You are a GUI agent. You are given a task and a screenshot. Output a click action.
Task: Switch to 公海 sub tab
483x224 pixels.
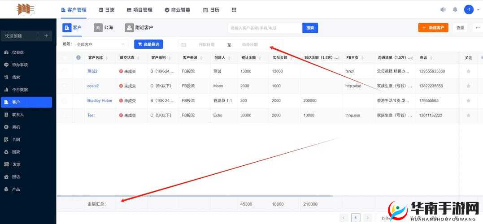(x=104, y=28)
